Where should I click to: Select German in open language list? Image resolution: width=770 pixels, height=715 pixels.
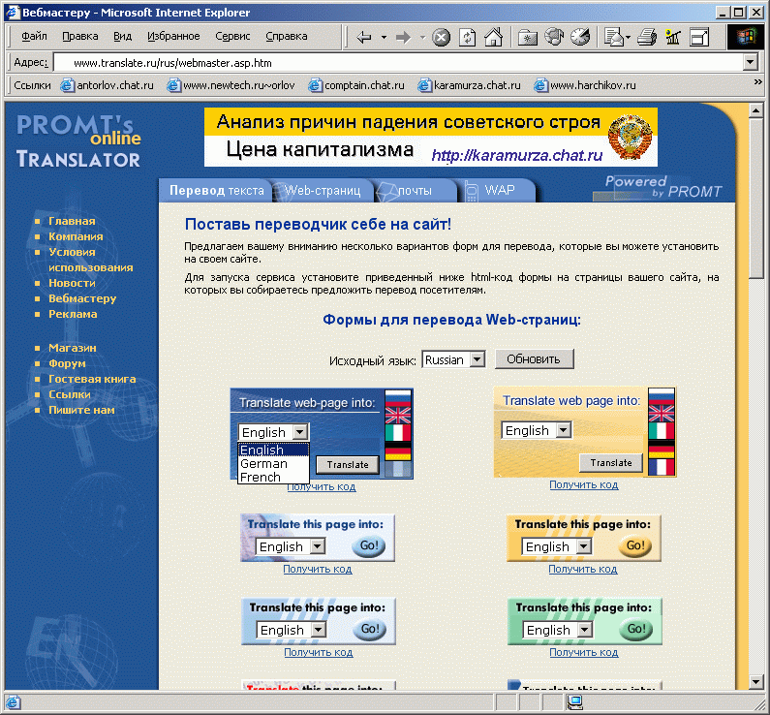click(x=273, y=463)
